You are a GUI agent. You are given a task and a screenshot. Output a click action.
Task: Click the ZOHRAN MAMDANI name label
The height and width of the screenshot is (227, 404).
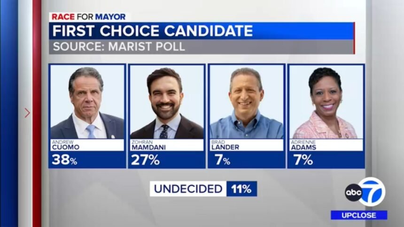[x=167, y=145]
